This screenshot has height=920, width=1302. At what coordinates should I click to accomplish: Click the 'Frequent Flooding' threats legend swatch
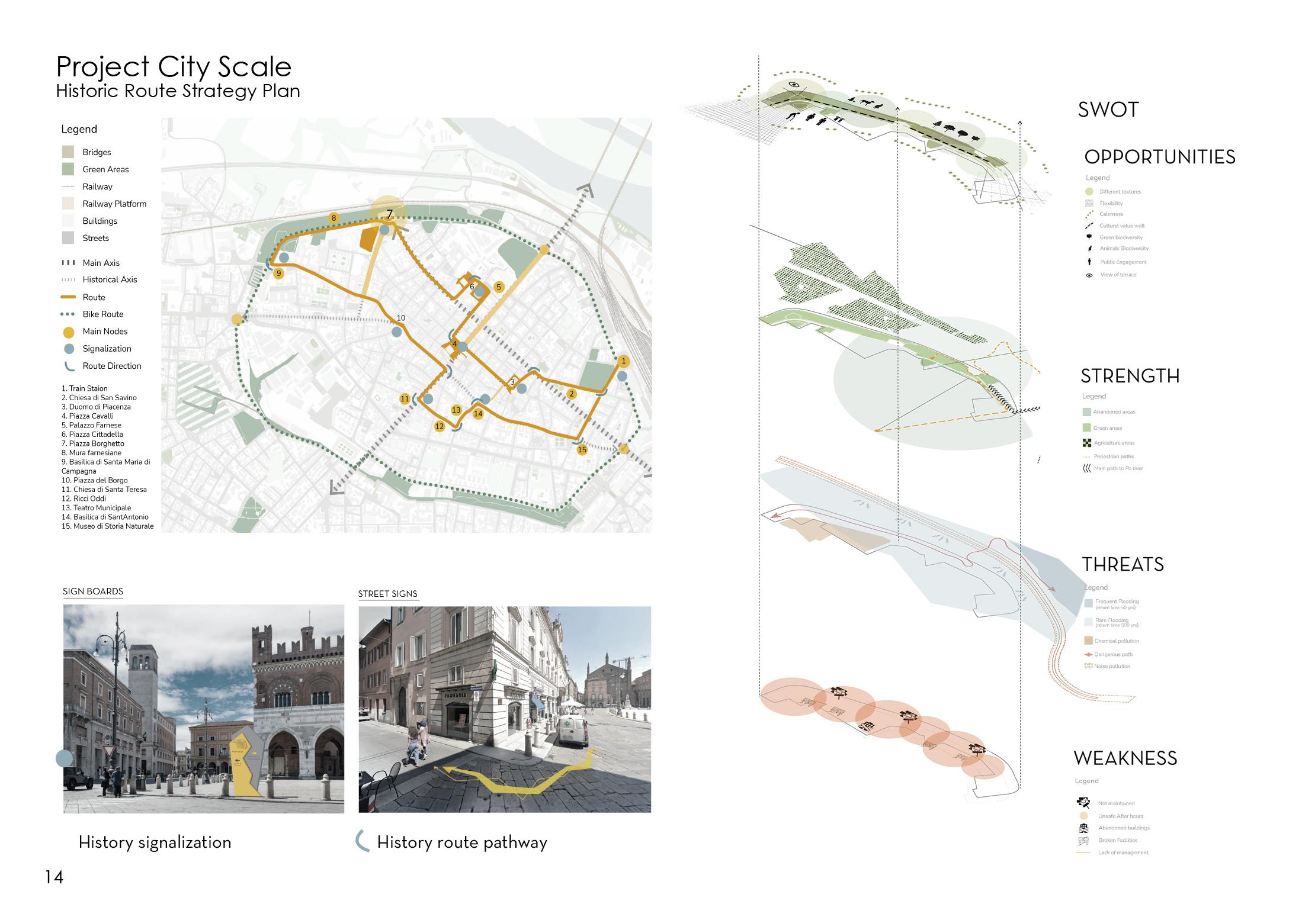1089,603
